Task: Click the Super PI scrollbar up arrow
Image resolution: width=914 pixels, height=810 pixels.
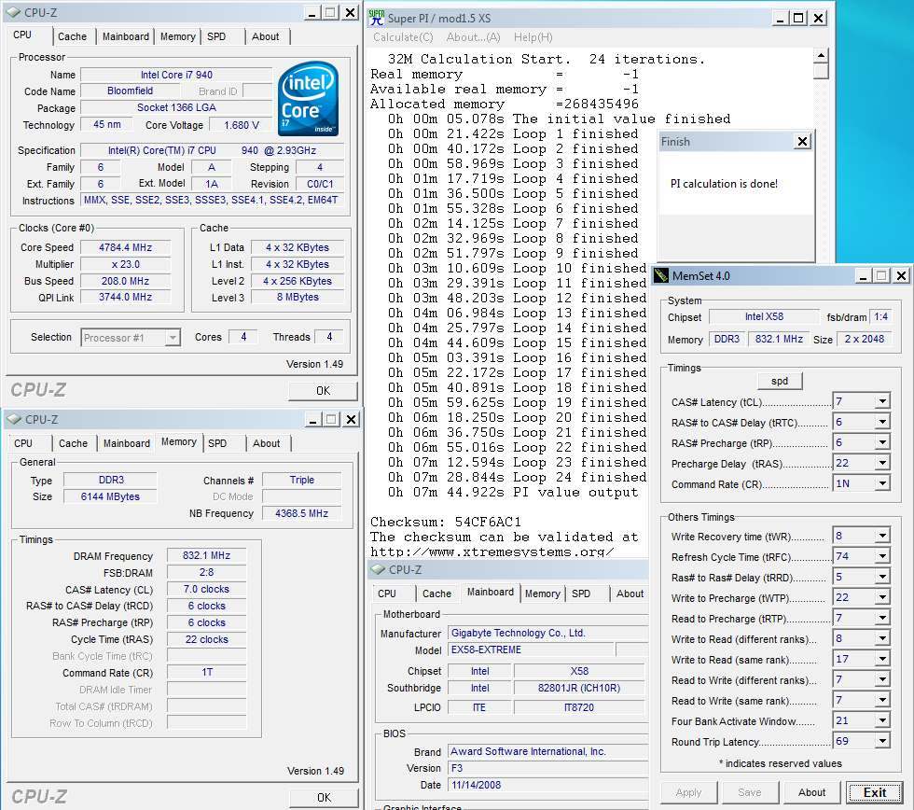Action: click(821, 56)
